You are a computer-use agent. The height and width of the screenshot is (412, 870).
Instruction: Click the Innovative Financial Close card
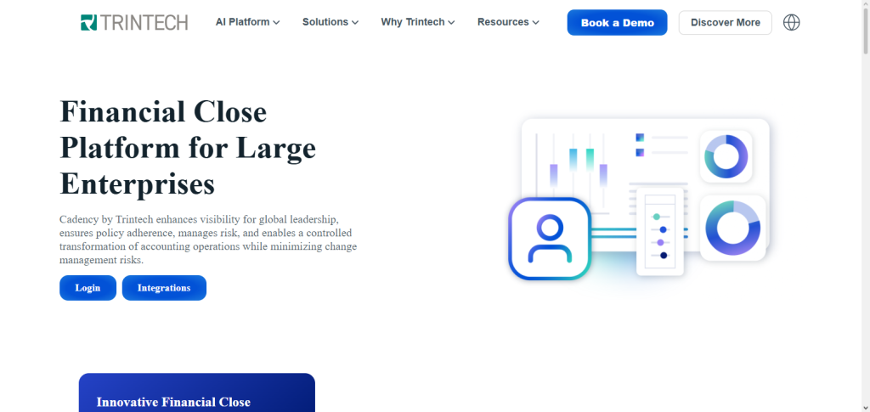click(x=197, y=392)
